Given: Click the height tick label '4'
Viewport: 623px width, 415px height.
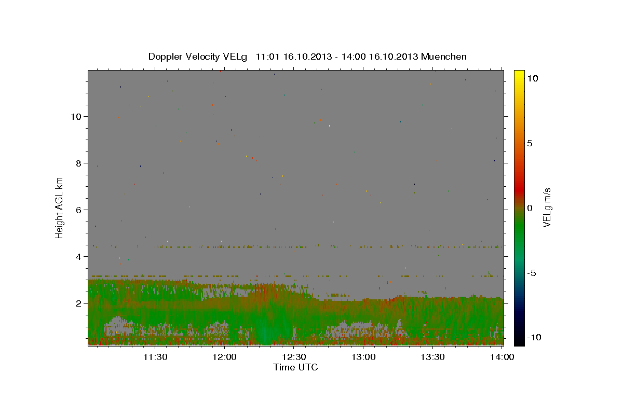Looking at the screenshot, I should (x=79, y=256).
